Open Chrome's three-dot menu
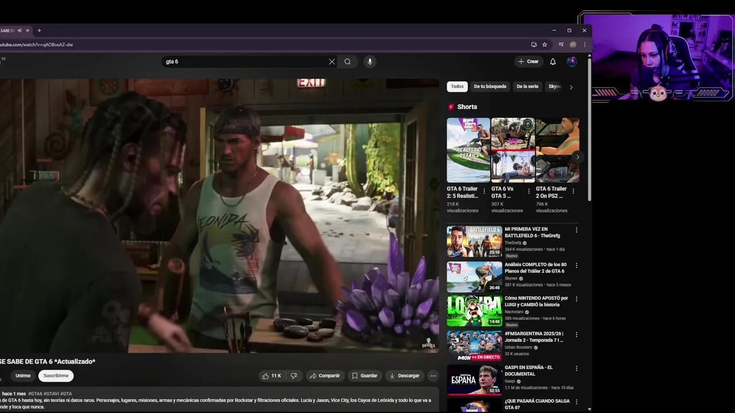735x413 pixels. (585, 45)
